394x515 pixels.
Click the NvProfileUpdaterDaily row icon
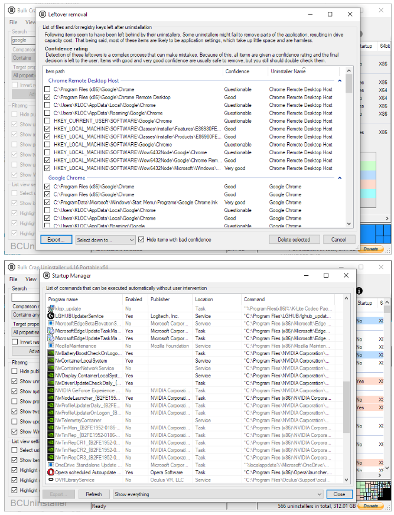tap(51, 406)
